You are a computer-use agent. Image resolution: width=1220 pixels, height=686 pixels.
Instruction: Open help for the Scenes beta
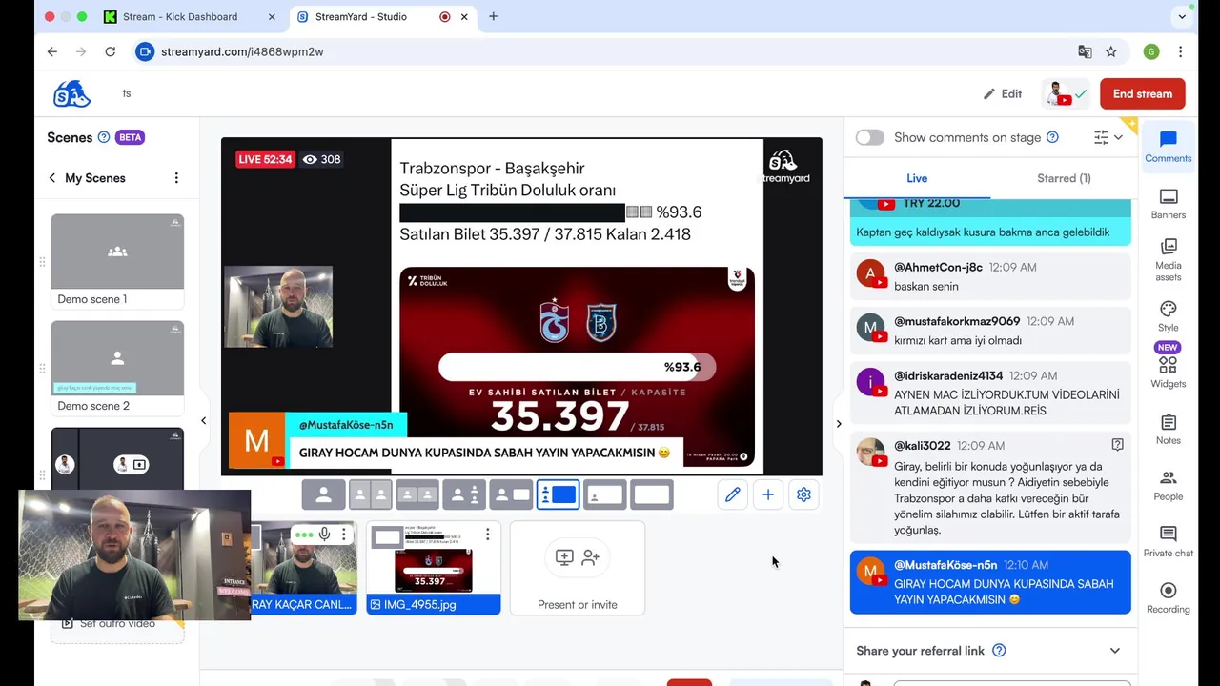(104, 137)
